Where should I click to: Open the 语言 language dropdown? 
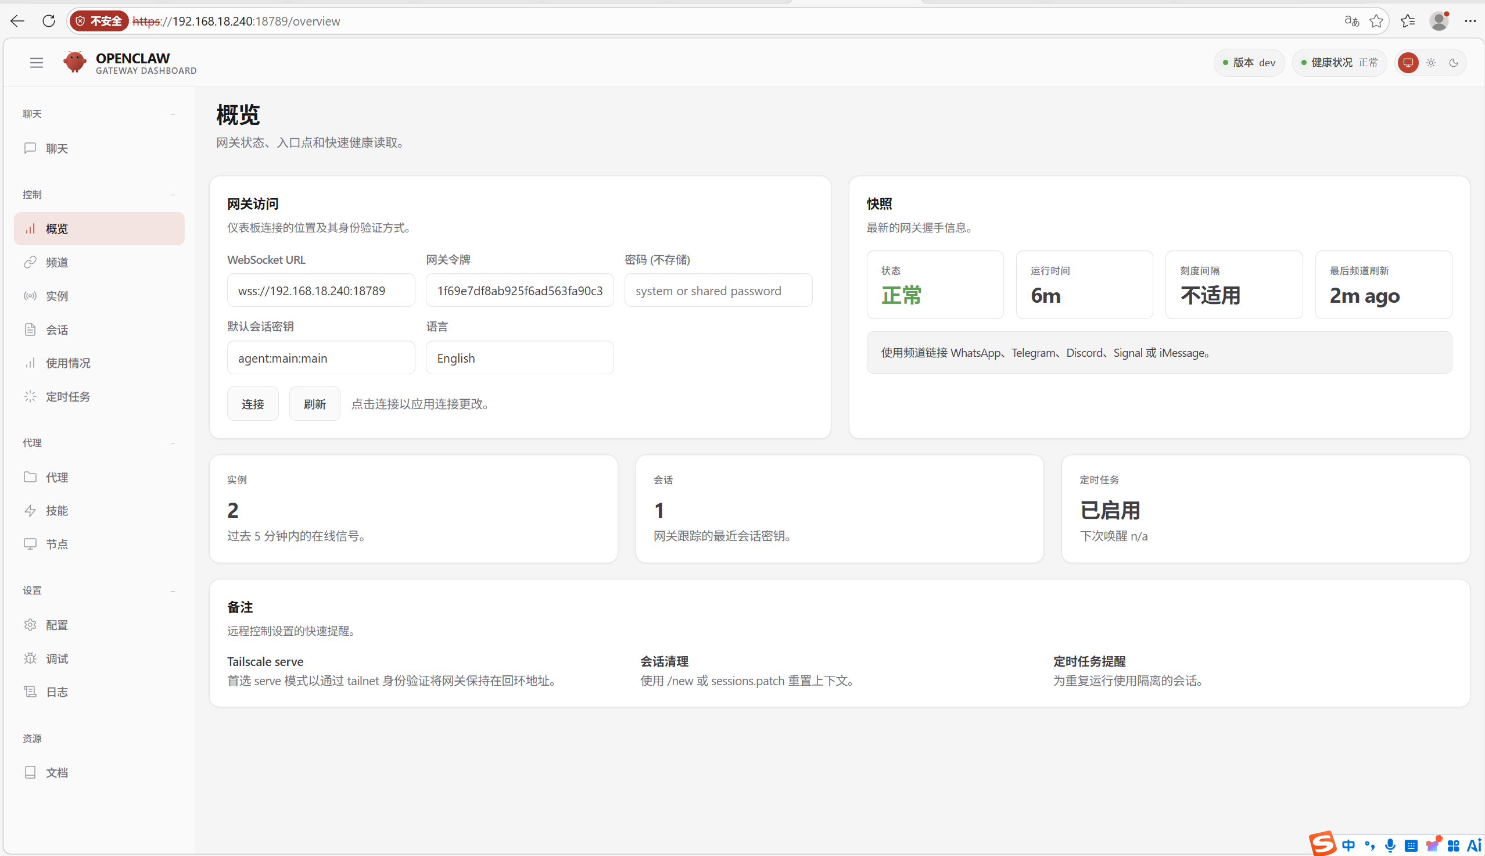pyautogui.click(x=519, y=357)
